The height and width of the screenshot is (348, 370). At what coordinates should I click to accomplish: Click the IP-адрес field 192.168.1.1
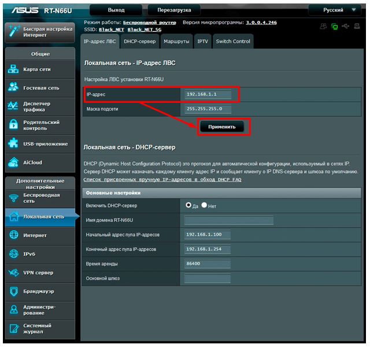pyautogui.click(x=208, y=94)
